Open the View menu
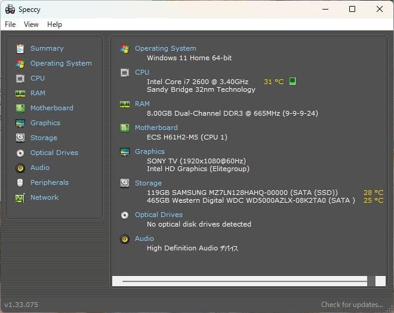 click(31, 24)
